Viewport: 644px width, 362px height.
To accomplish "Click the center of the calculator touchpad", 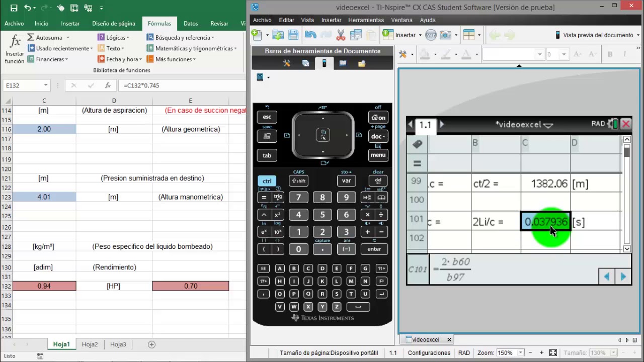I will coord(323,135).
